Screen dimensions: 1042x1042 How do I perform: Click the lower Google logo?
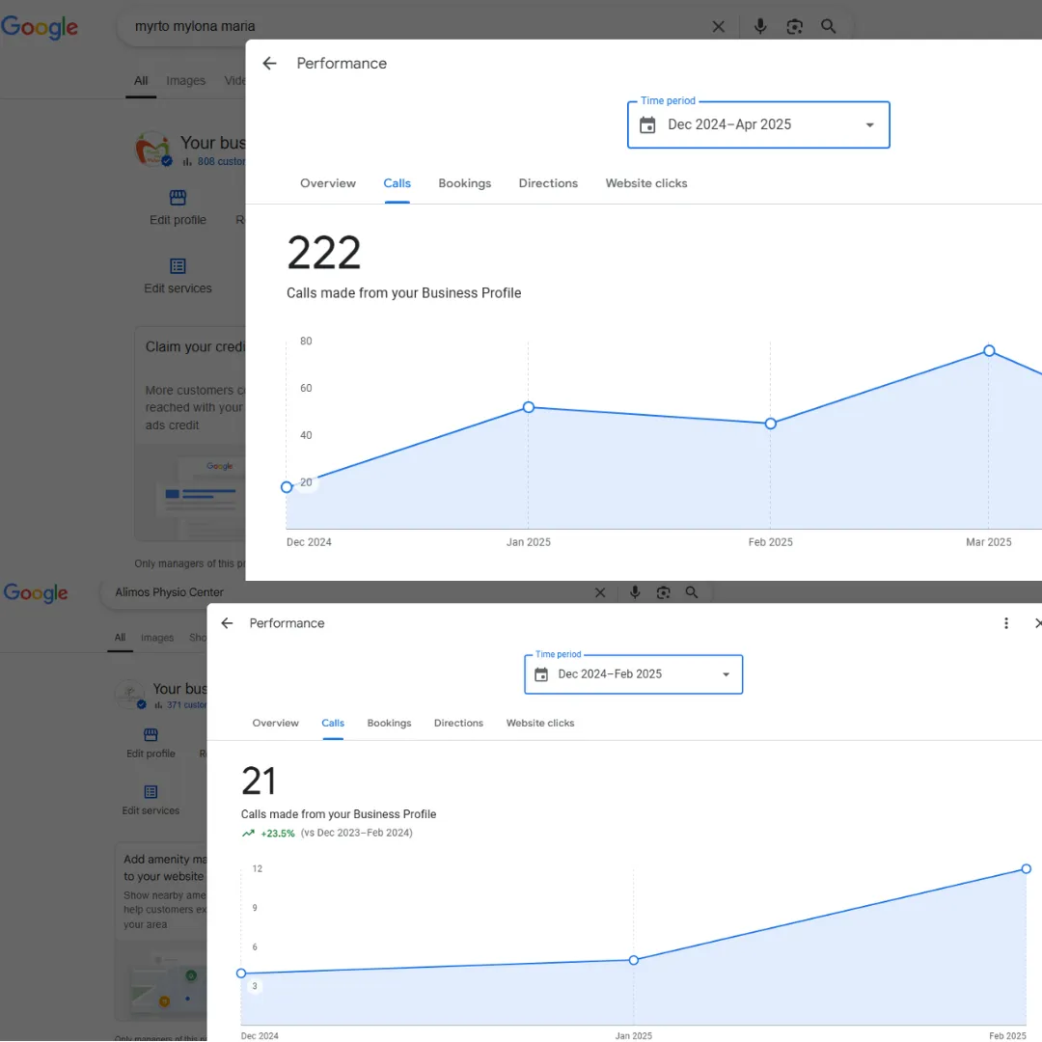36,592
